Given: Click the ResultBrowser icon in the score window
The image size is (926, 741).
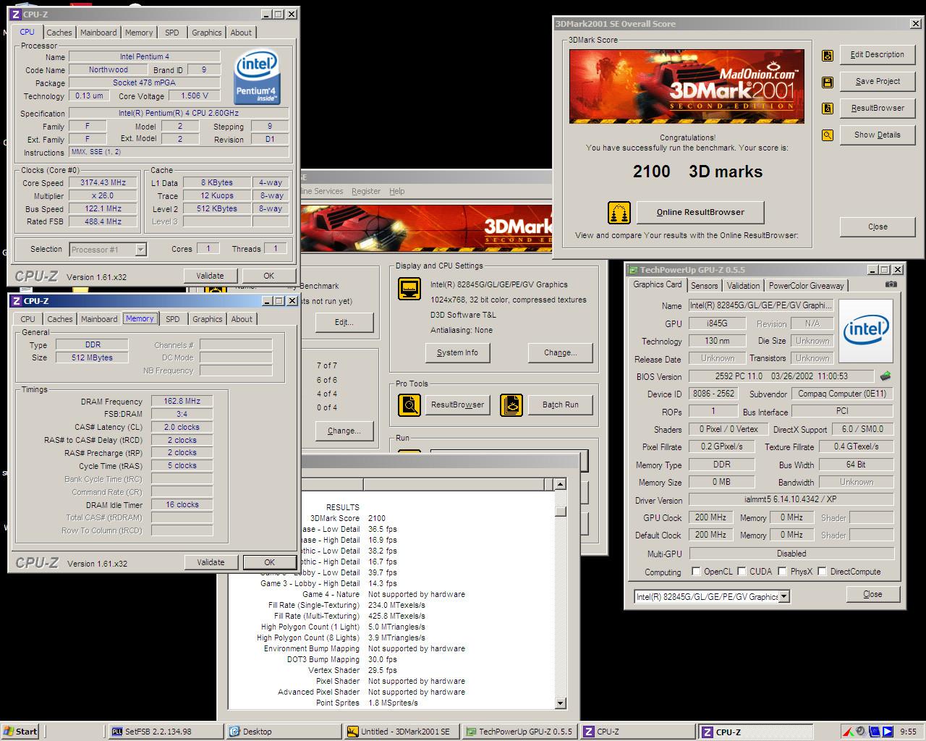Looking at the screenshot, I should 828,109.
